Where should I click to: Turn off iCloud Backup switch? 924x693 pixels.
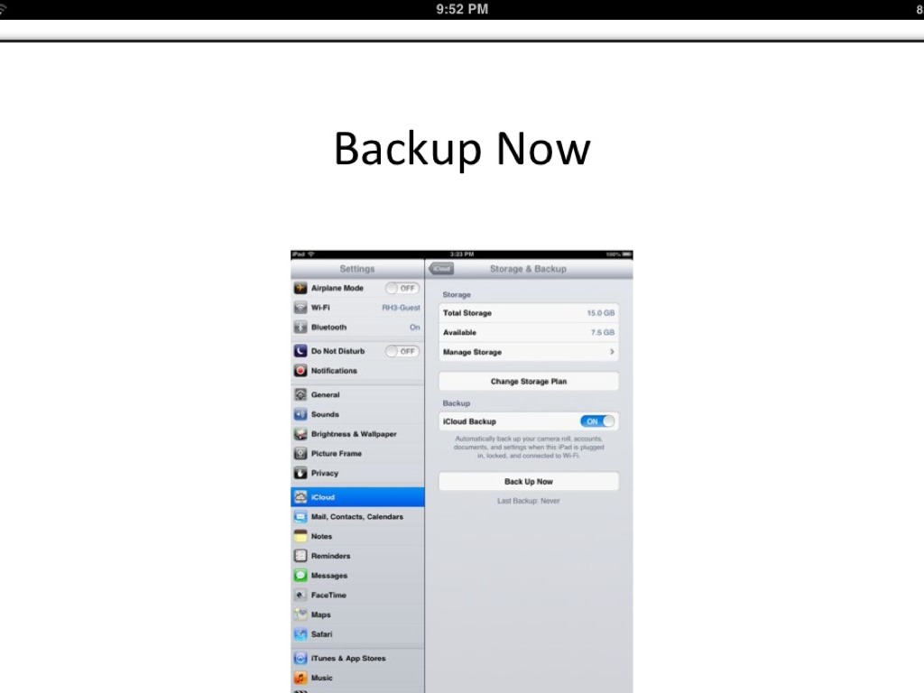[x=597, y=421]
